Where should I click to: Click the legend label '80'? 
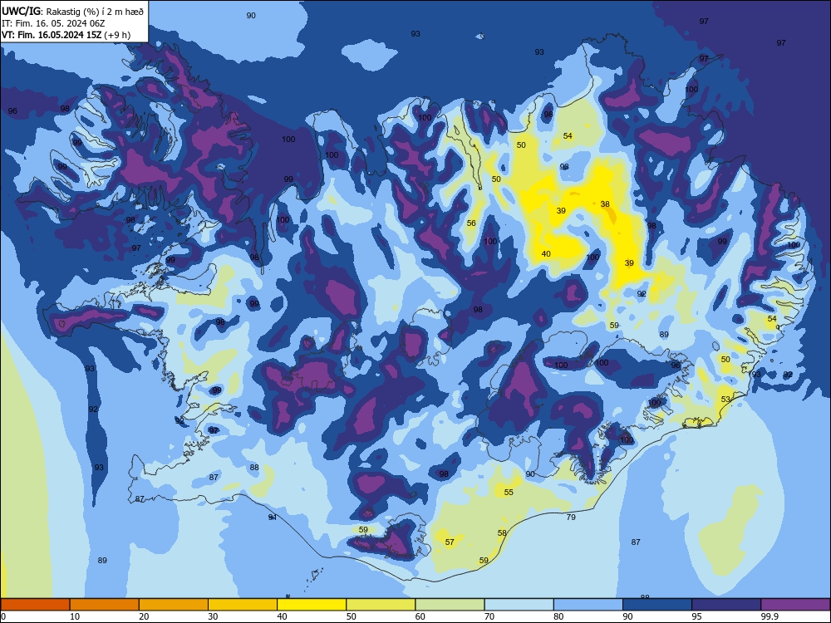click(558, 616)
